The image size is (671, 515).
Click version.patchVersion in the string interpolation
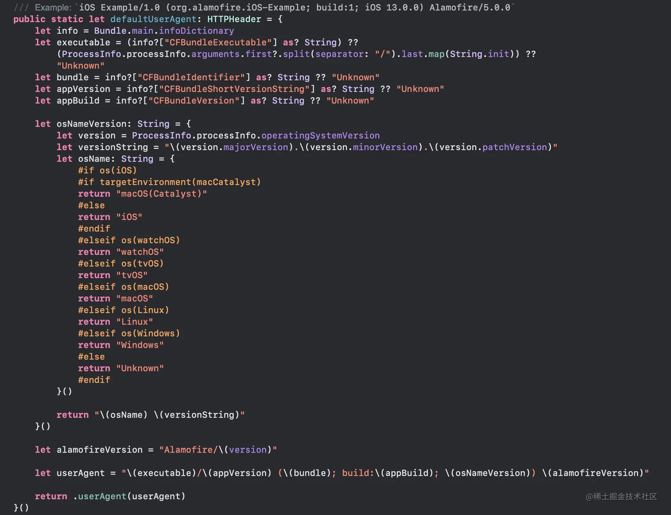[493, 147]
